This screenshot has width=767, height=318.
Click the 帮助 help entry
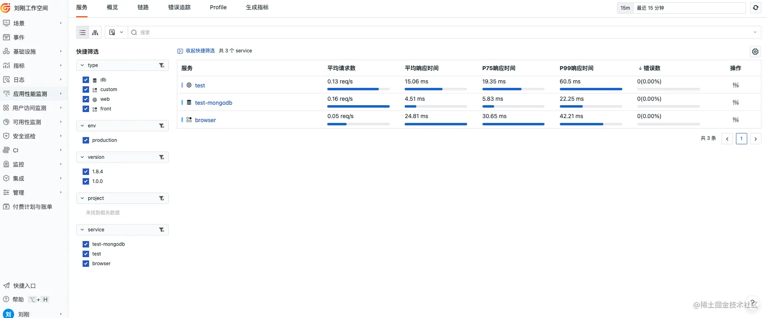[18, 299]
